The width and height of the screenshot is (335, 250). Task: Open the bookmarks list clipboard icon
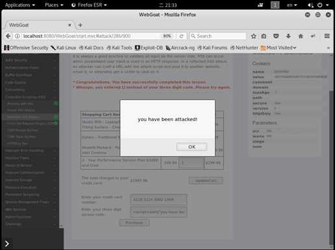(264, 36)
